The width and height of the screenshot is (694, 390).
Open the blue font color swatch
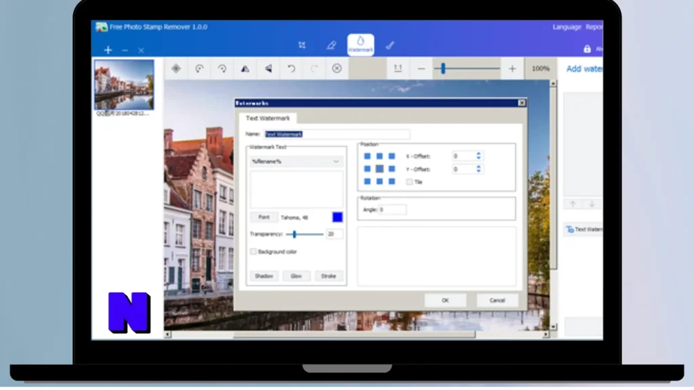click(x=338, y=217)
